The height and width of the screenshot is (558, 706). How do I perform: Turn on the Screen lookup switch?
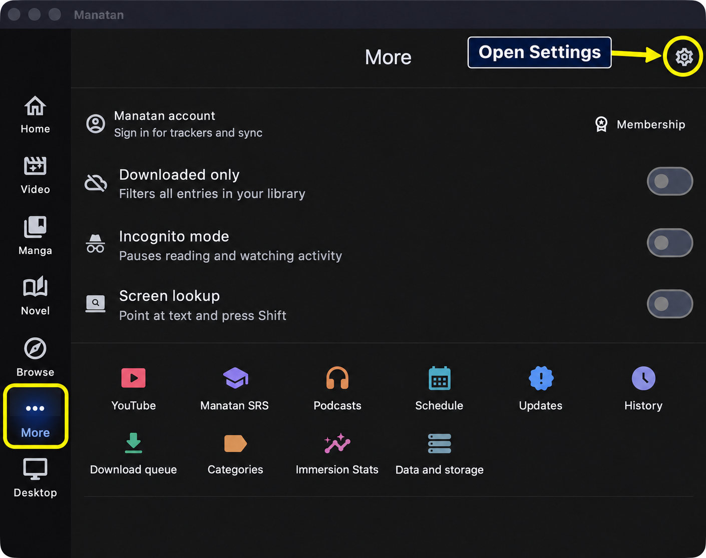coord(669,304)
